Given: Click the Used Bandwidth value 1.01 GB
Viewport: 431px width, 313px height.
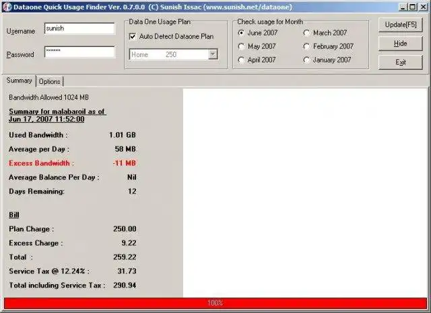Looking at the screenshot, I should click(x=123, y=135).
